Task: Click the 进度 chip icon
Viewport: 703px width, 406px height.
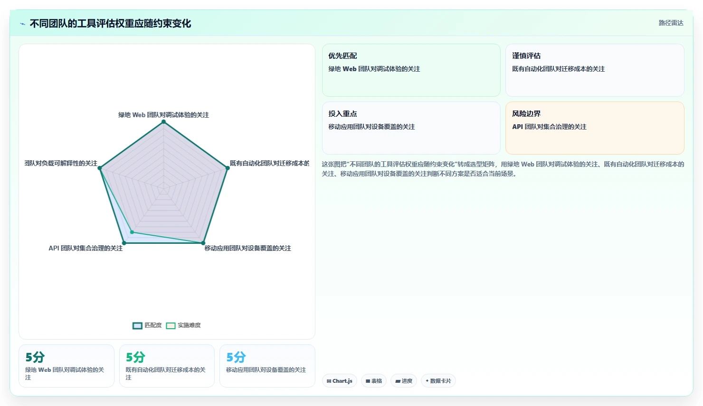Action: (x=398, y=381)
